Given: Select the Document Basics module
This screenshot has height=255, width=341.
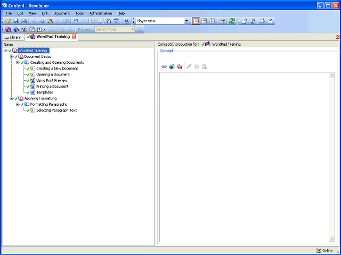Looking at the screenshot, I should pos(38,57).
